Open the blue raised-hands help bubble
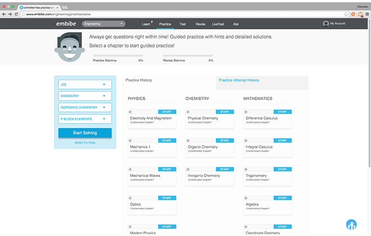This screenshot has height=236, width=371. (x=351, y=224)
